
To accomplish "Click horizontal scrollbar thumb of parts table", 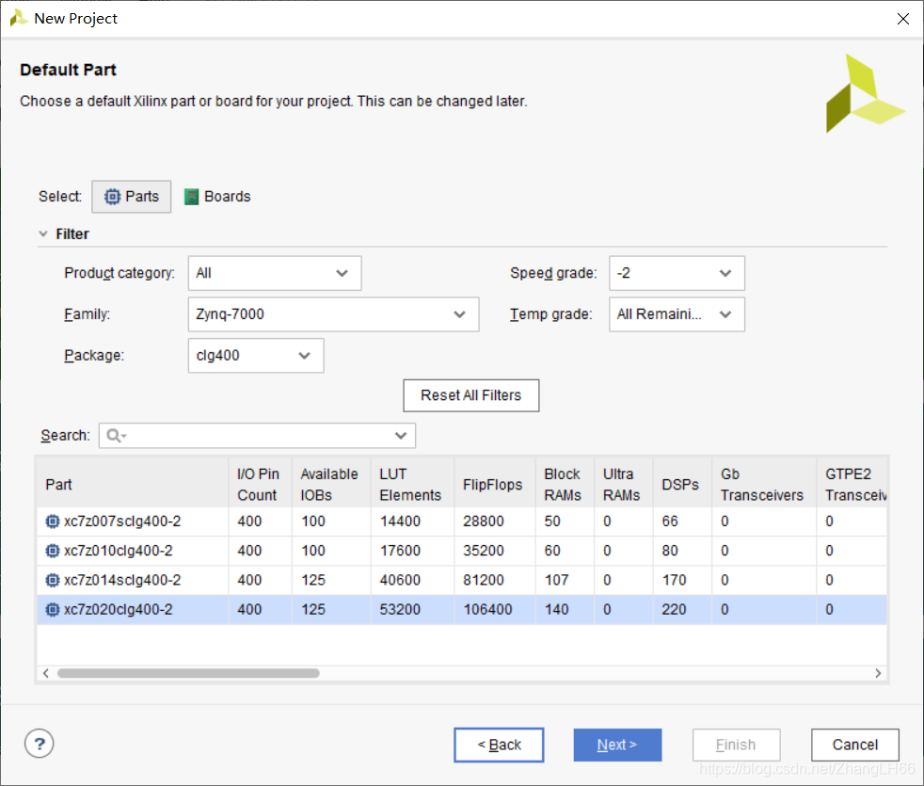I will [188, 673].
